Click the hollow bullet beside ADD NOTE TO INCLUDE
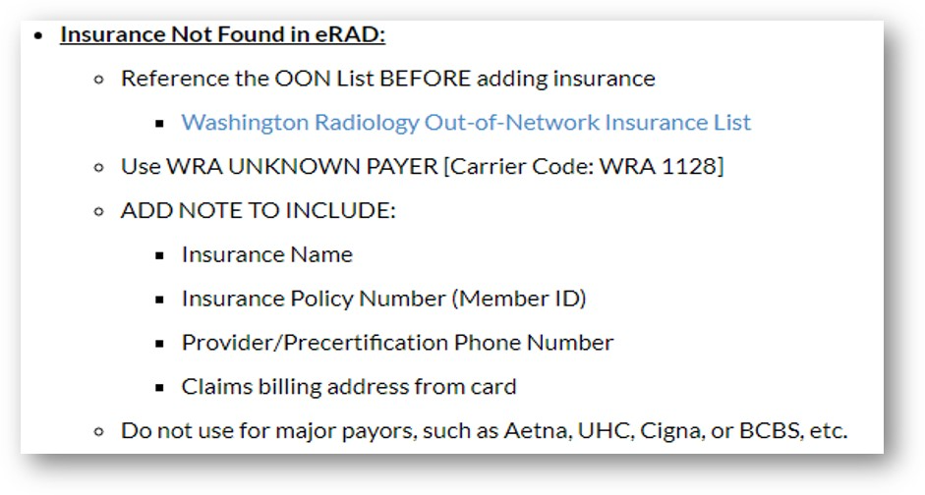The image size is (925, 495). [99, 212]
